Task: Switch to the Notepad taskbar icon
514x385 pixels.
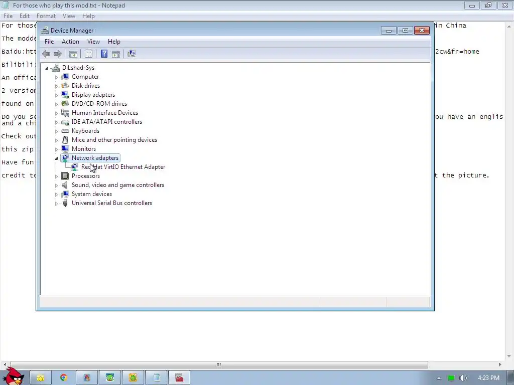Action: tap(157, 378)
